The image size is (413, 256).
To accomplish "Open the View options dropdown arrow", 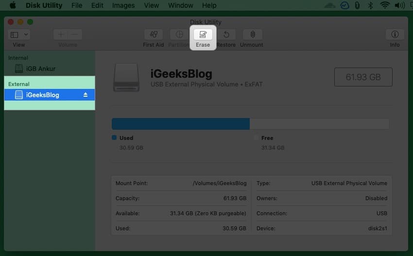I will pos(26,34).
